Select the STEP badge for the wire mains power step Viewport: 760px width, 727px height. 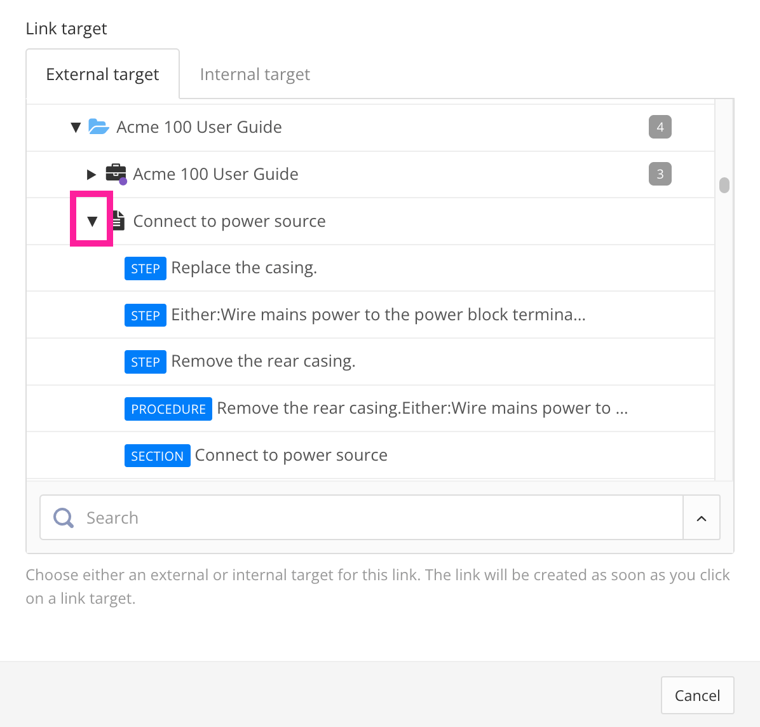point(145,315)
